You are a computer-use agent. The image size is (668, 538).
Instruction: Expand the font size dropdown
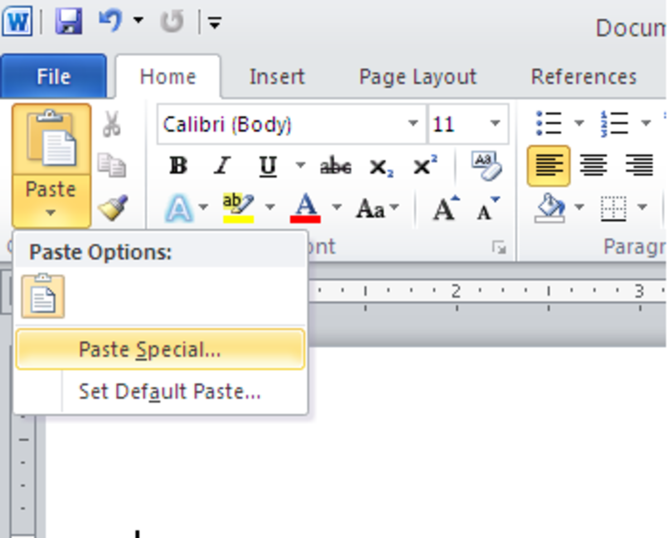(495, 124)
